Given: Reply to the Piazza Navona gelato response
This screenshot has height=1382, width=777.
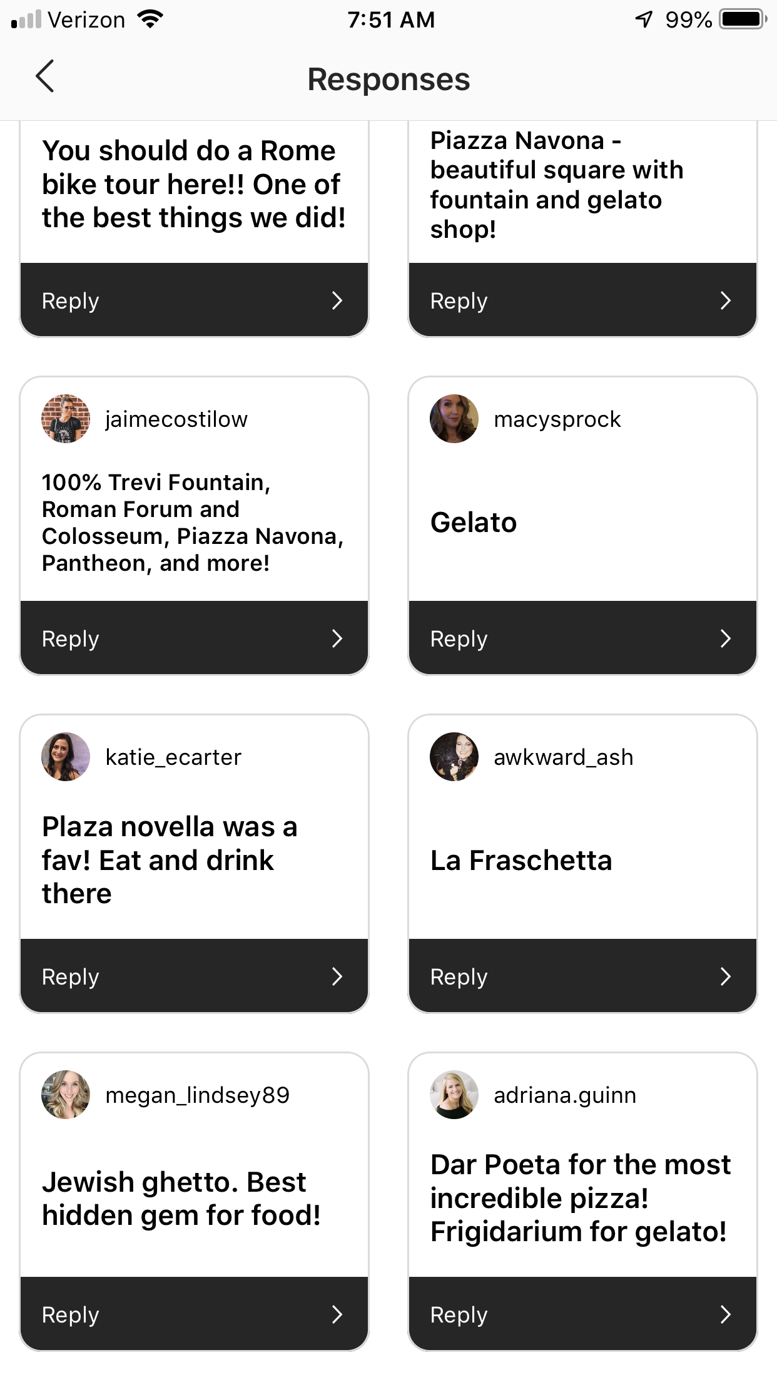Looking at the screenshot, I should click(582, 300).
